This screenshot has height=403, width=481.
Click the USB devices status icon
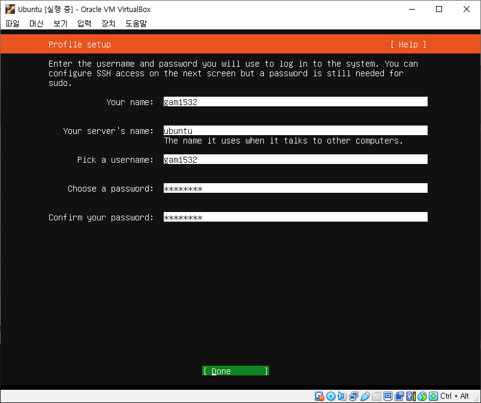pos(365,396)
